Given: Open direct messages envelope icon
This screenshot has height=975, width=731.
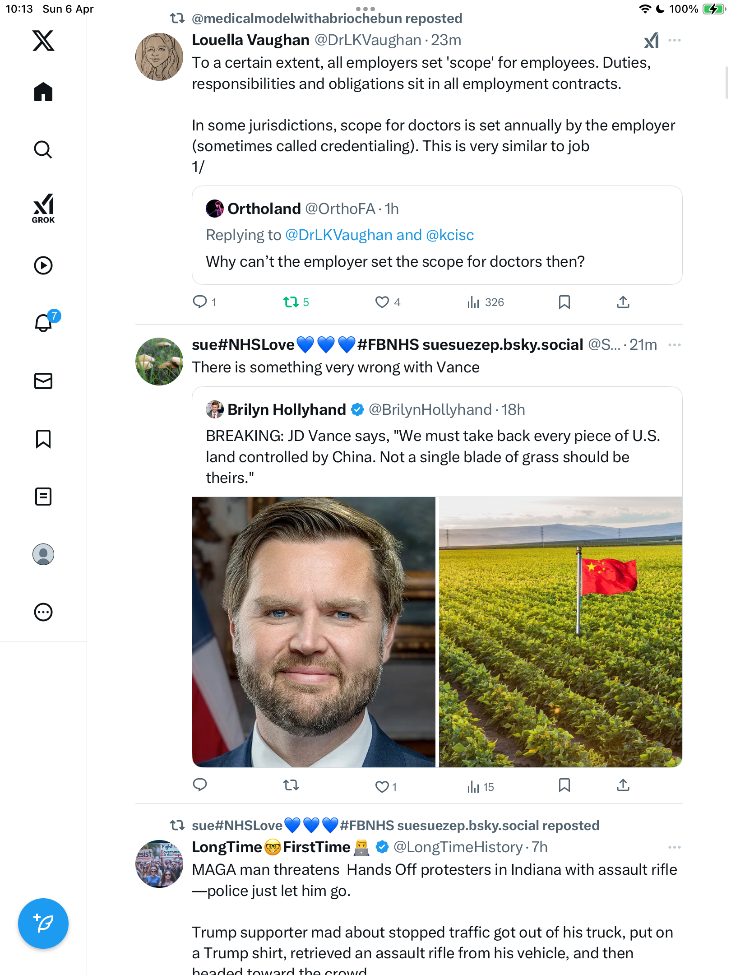Looking at the screenshot, I should pos(43,381).
